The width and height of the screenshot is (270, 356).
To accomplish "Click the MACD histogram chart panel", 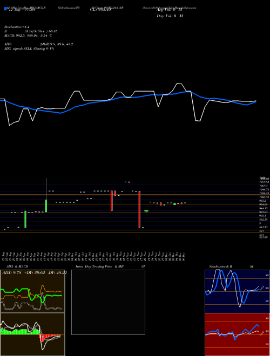I will (32, 334).
